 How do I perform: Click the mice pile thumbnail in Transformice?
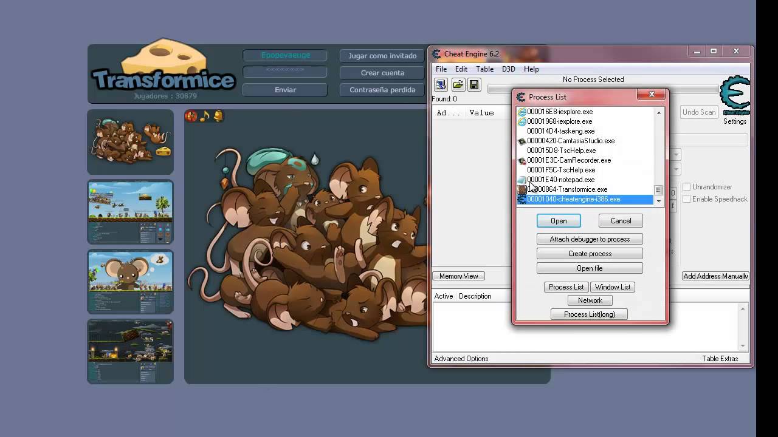tap(130, 142)
